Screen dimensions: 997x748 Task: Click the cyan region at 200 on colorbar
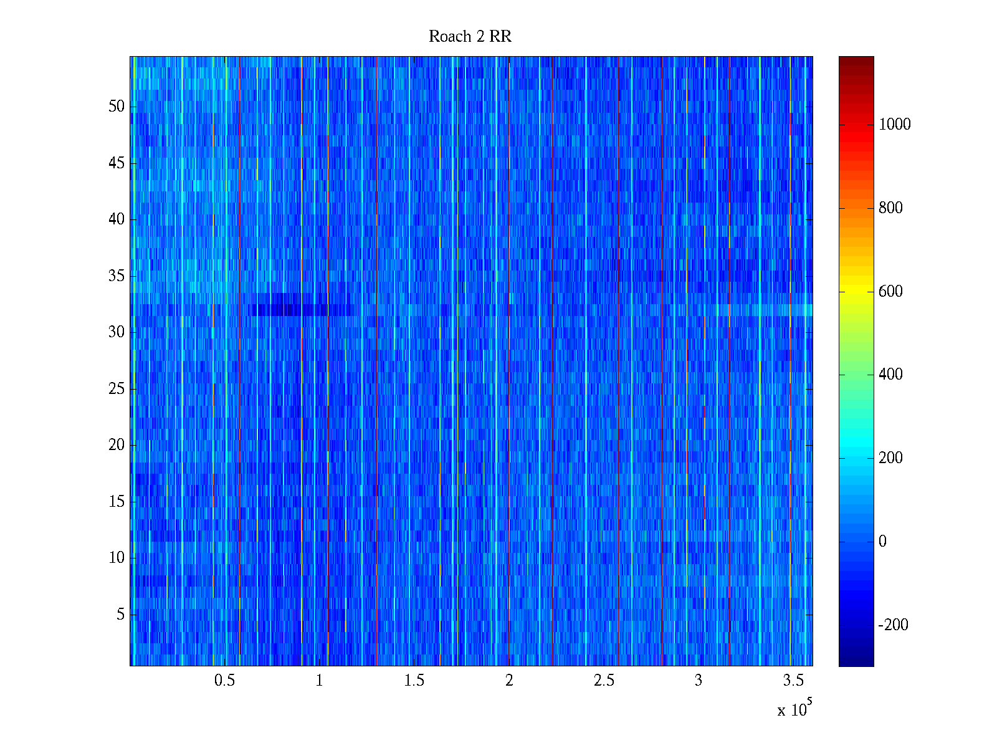point(856,458)
